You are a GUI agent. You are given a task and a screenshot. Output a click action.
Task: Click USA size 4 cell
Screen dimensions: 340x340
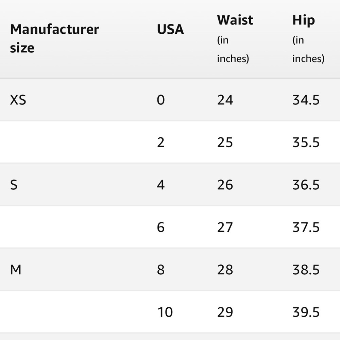pos(161,185)
